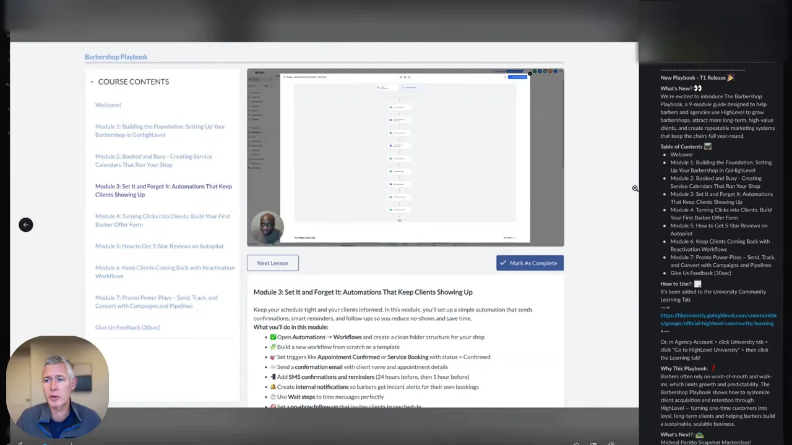Click the Next Lesson button

point(272,263)
